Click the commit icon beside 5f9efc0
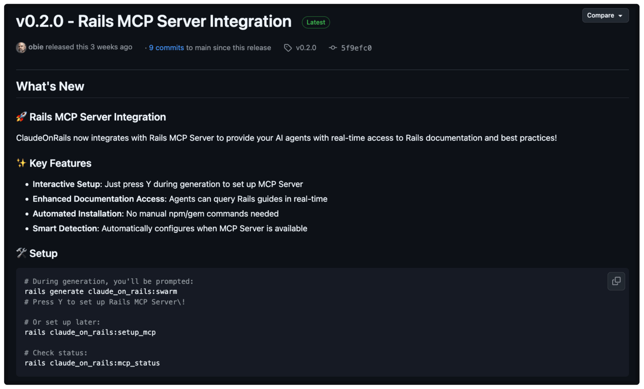The width and height of the screenshot is (644, 389). pyautogui.click(x=333, y=48)
